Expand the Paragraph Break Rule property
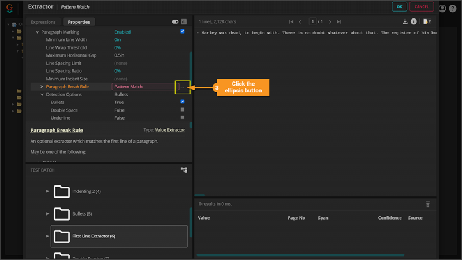Image resolution: width=462 pixels, height=260 pixels. pos(42,87)
